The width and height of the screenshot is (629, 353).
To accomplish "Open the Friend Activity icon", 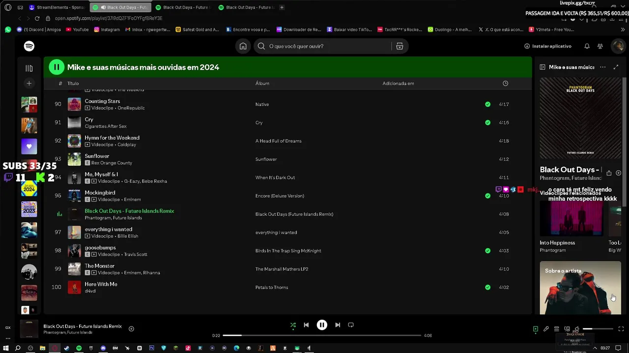I will coord(600,46).
